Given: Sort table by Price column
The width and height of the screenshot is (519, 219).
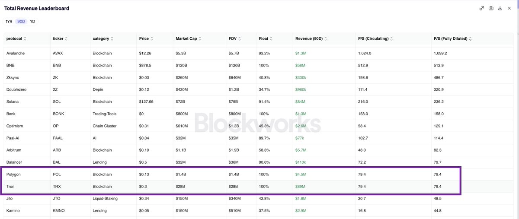Looking at the screenshot, I should pyautogui.click(x=146, y=38).
